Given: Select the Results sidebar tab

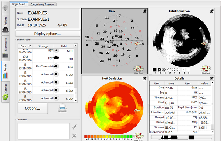Looking at the screenshot, I should pos(6,71).
